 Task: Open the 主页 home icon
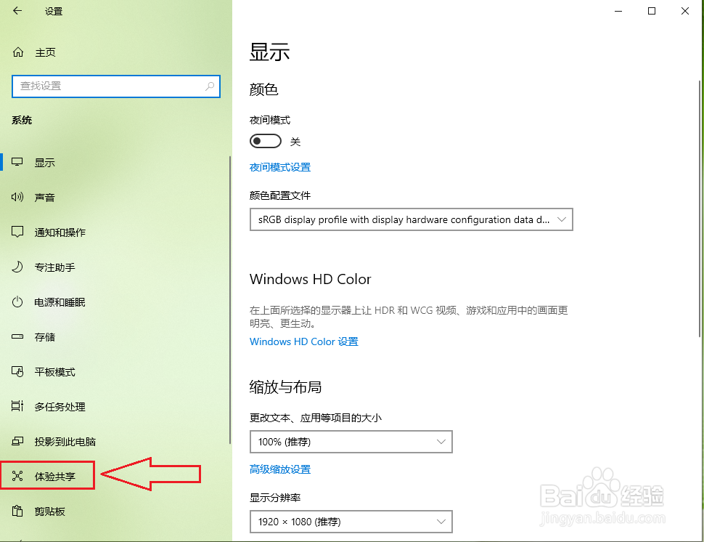click(18, 52)
